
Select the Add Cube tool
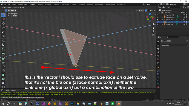3,50
